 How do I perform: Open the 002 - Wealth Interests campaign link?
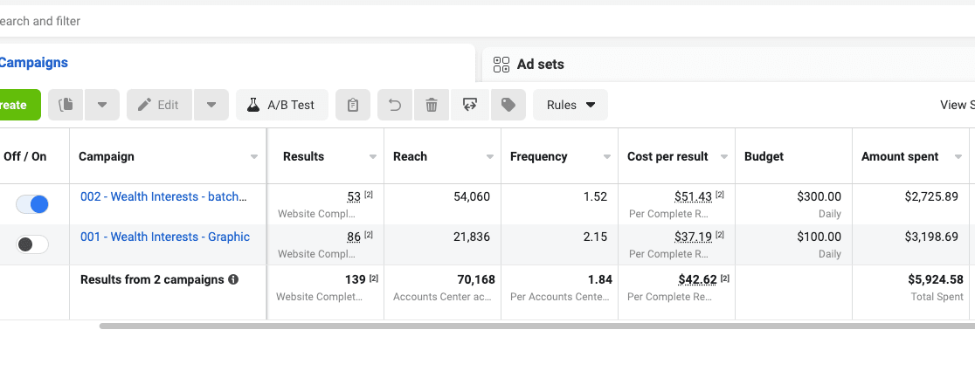pos(163,197)
